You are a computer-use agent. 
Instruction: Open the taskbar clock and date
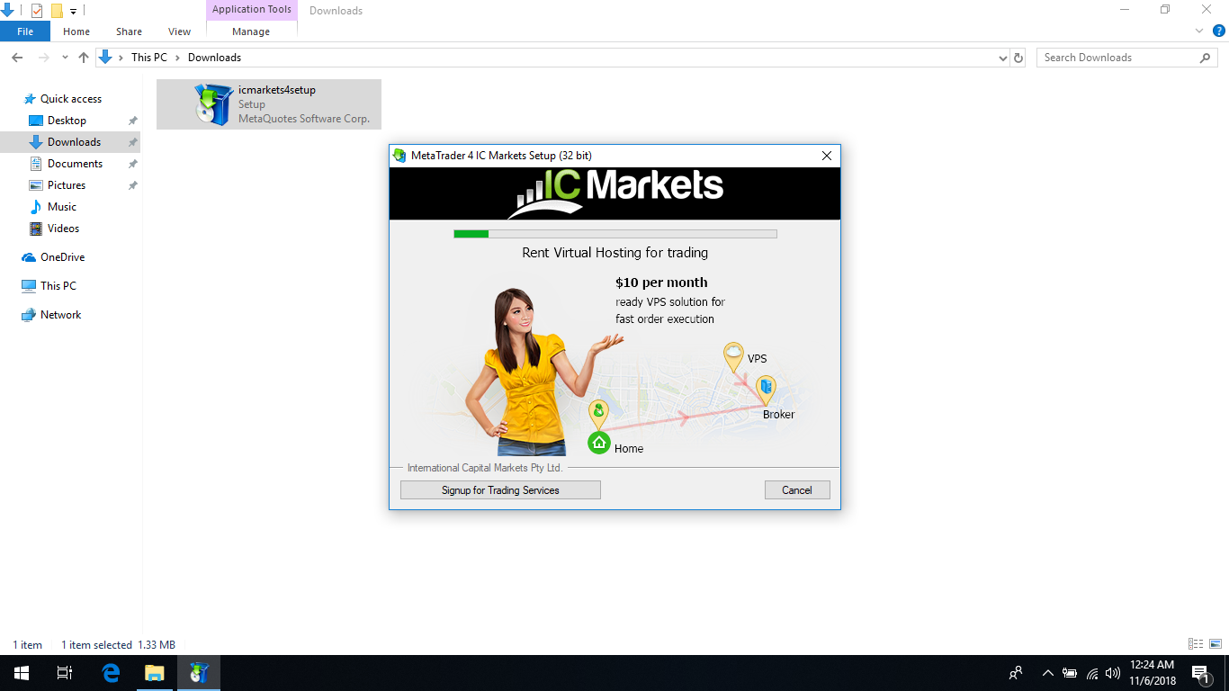[x=1153, y=673]
